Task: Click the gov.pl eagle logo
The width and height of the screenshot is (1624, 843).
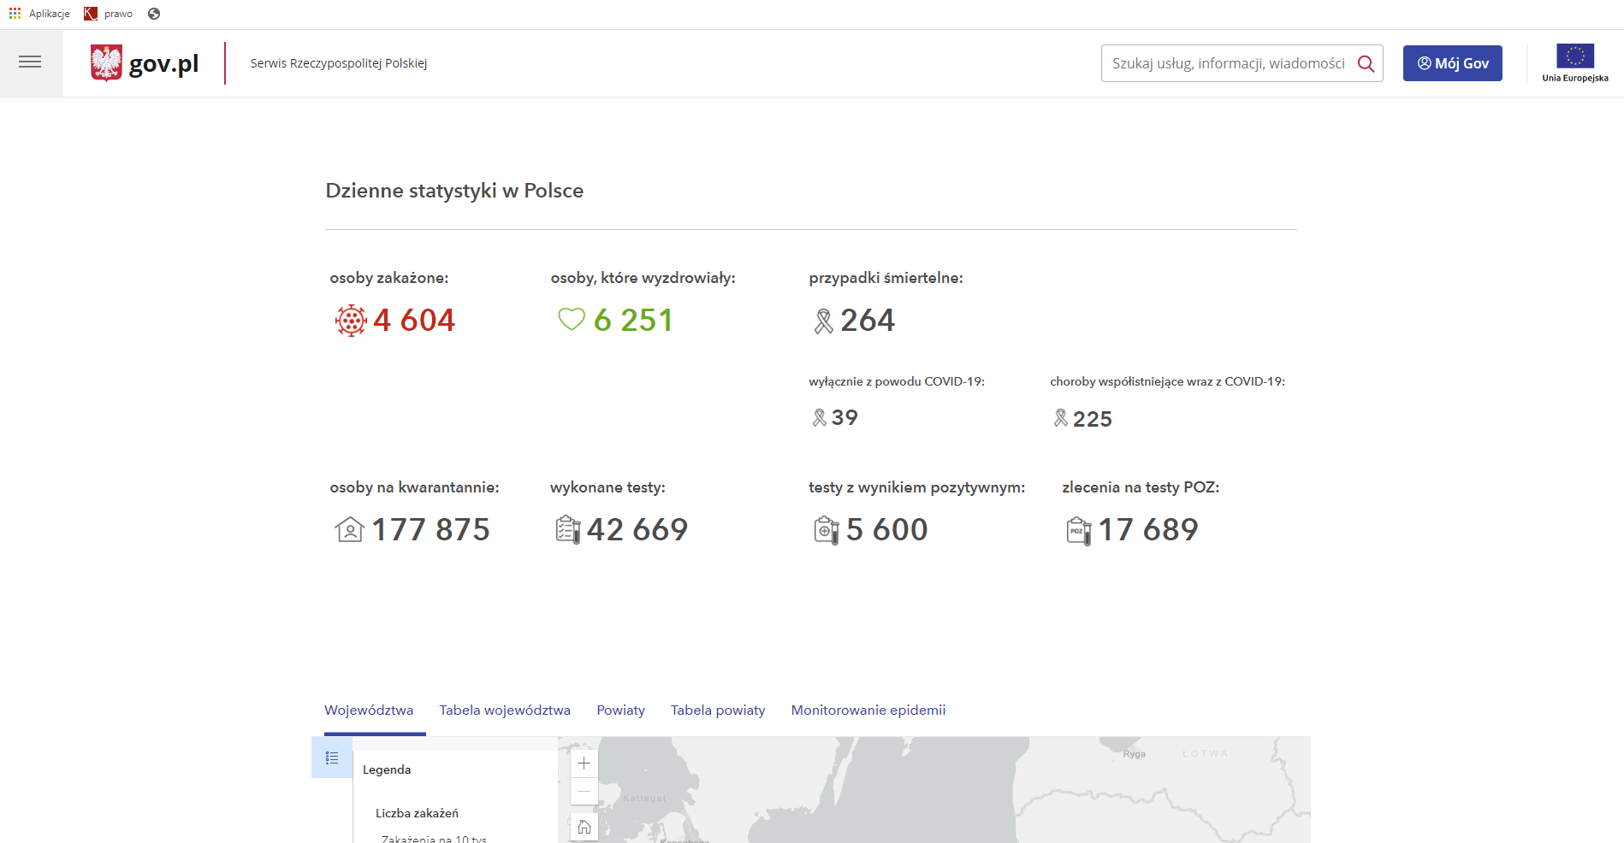Action: pos(107,63)
